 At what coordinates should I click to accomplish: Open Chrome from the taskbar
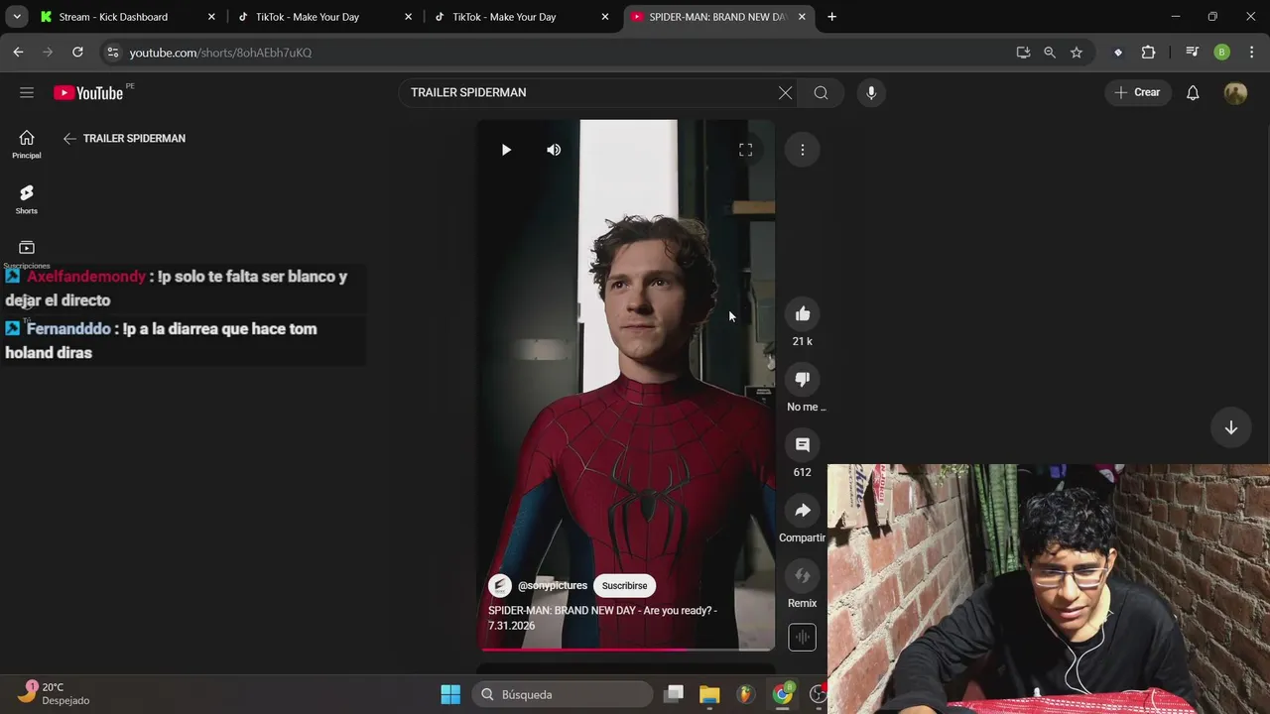[x=783, y=694]
